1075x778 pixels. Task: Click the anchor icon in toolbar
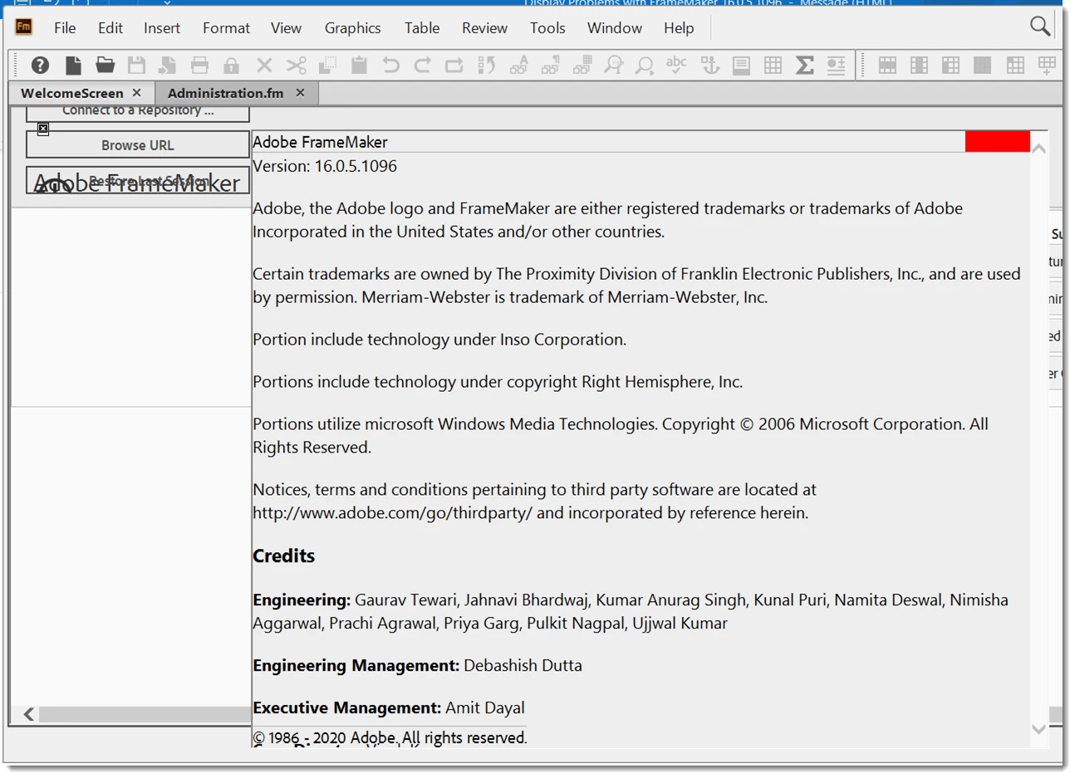click(709, 65)
